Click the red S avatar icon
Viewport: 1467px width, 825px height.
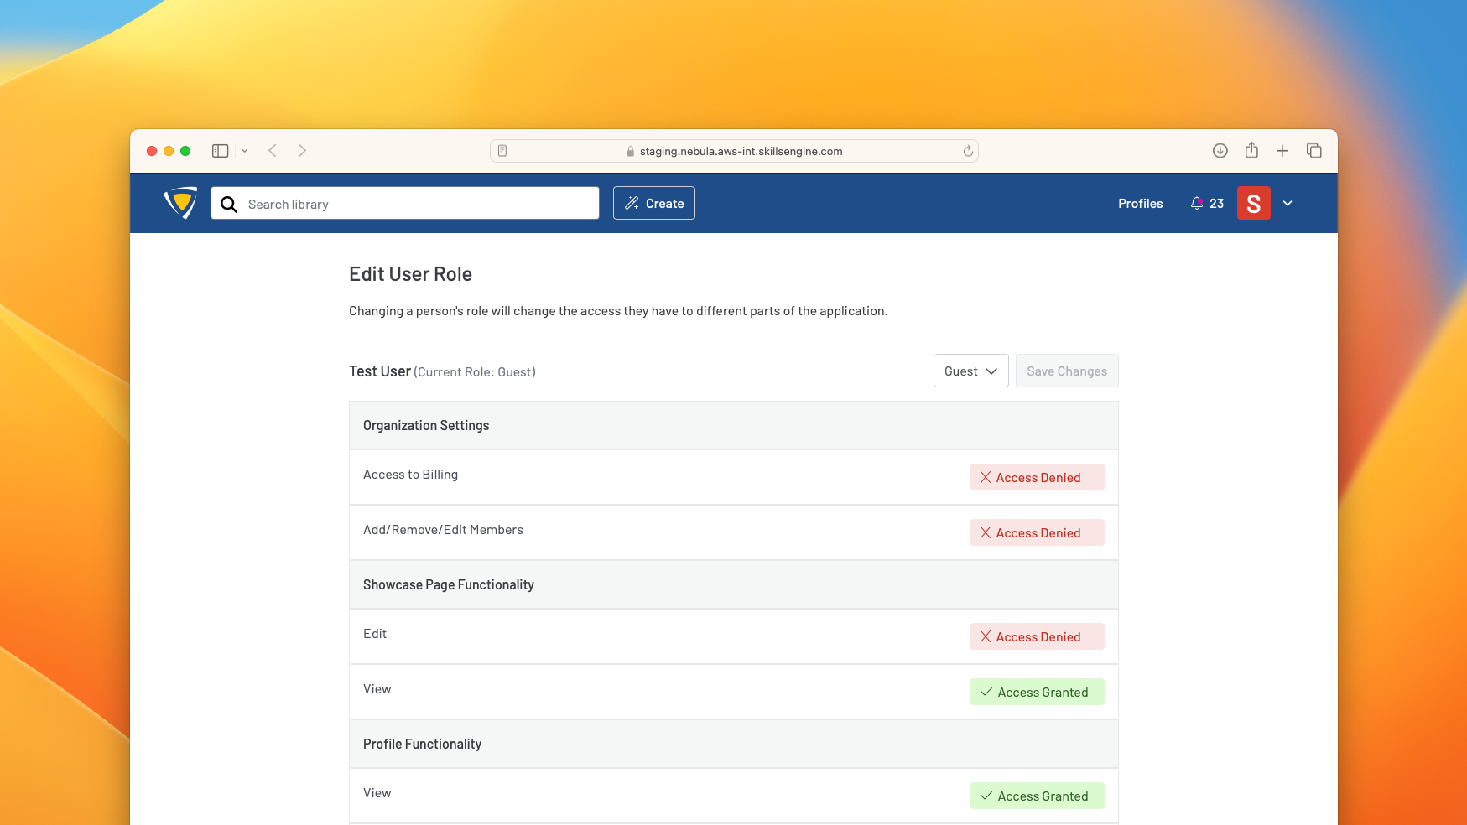(x=1254, y=203)
